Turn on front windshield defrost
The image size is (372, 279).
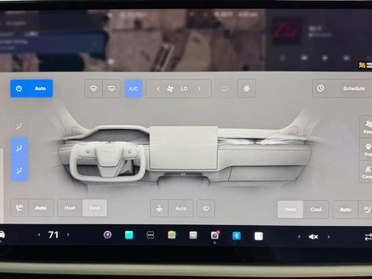[94, 88]
